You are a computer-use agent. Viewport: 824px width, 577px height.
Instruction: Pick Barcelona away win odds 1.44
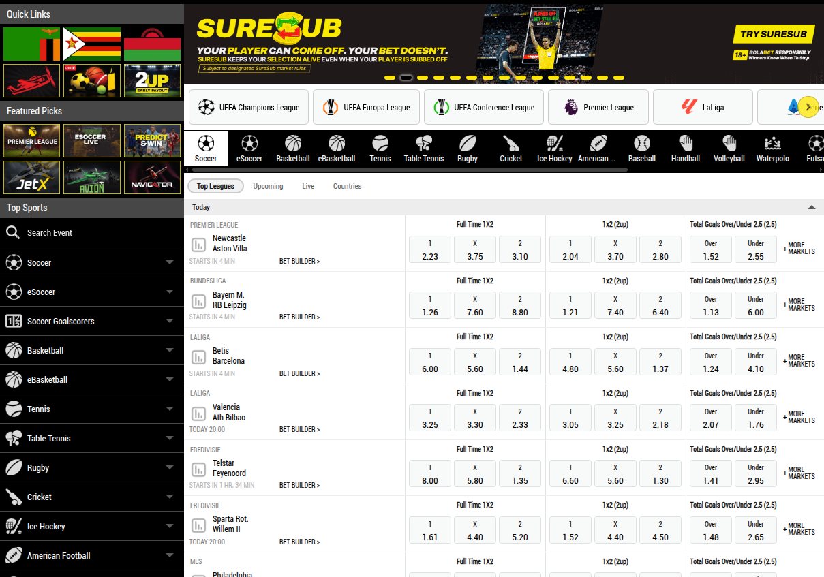tap(520, 362)
